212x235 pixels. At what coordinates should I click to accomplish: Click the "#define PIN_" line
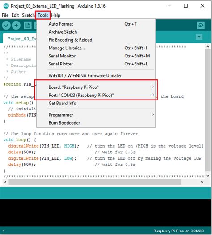[x=20, y=84]
